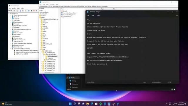Collapse the USB key in Registry tree
The width and height of the screenshot is (188, 106).
click(x=40, y=49)
